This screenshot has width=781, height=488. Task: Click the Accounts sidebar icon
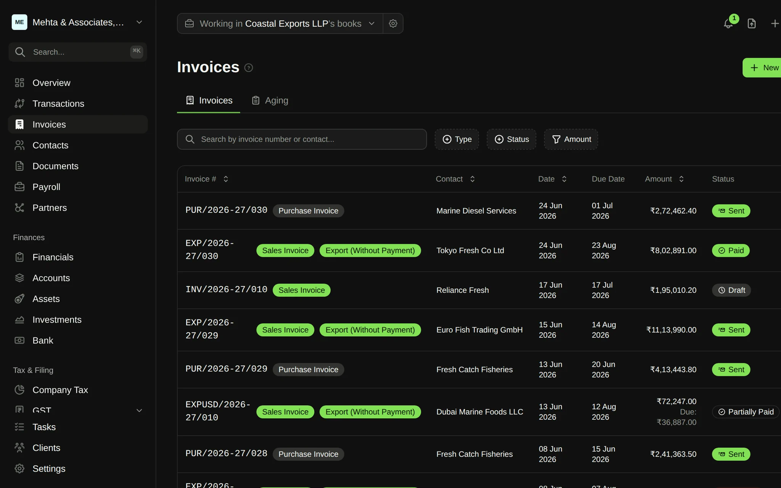(x=19, y=278)
